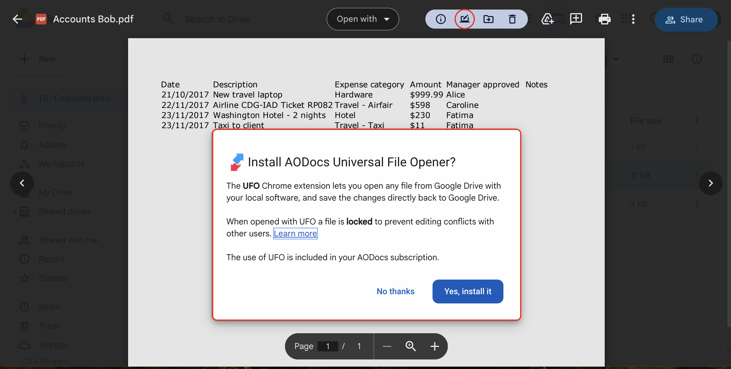Viewport: 731px width, 369px height.
Task: Print the PDF with printer icon
Action: tap(604, 19)
